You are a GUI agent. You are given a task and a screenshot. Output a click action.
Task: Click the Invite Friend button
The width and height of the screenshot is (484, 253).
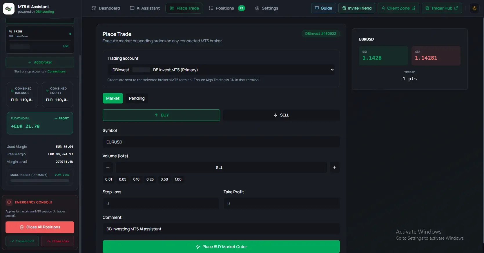[x=357, y=8]
